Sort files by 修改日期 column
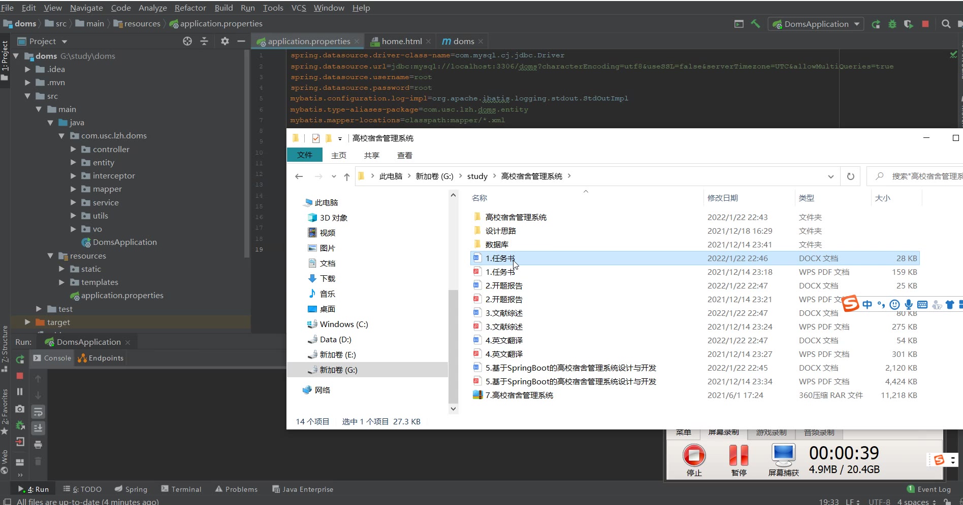Image resolution: width=963 pixels, height=505 pixels. 723,198
